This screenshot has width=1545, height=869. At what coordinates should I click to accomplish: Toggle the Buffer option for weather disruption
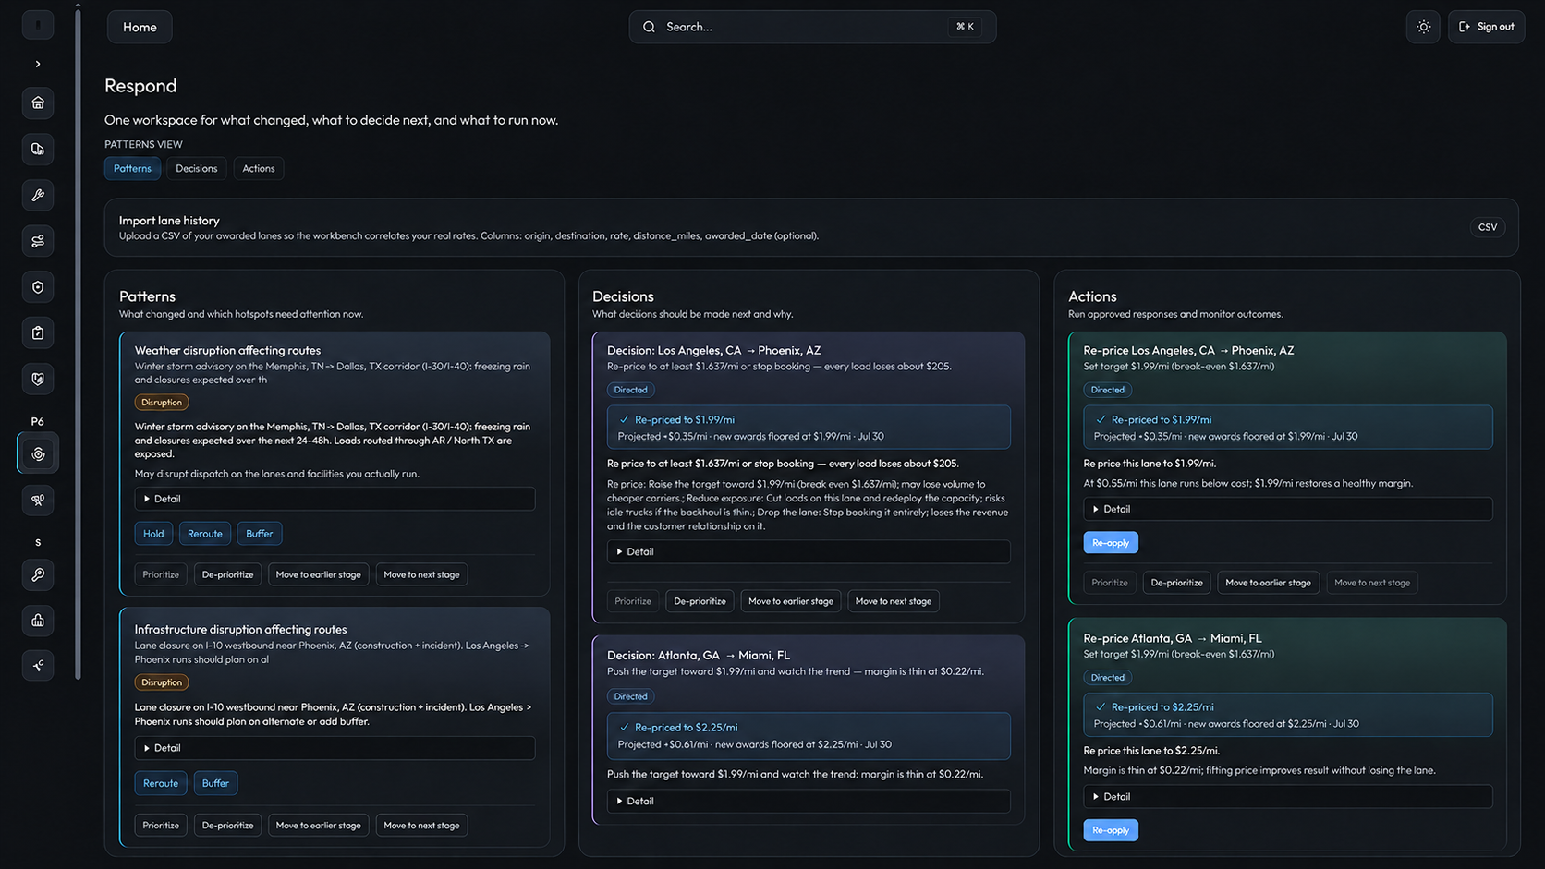[260, 534]
